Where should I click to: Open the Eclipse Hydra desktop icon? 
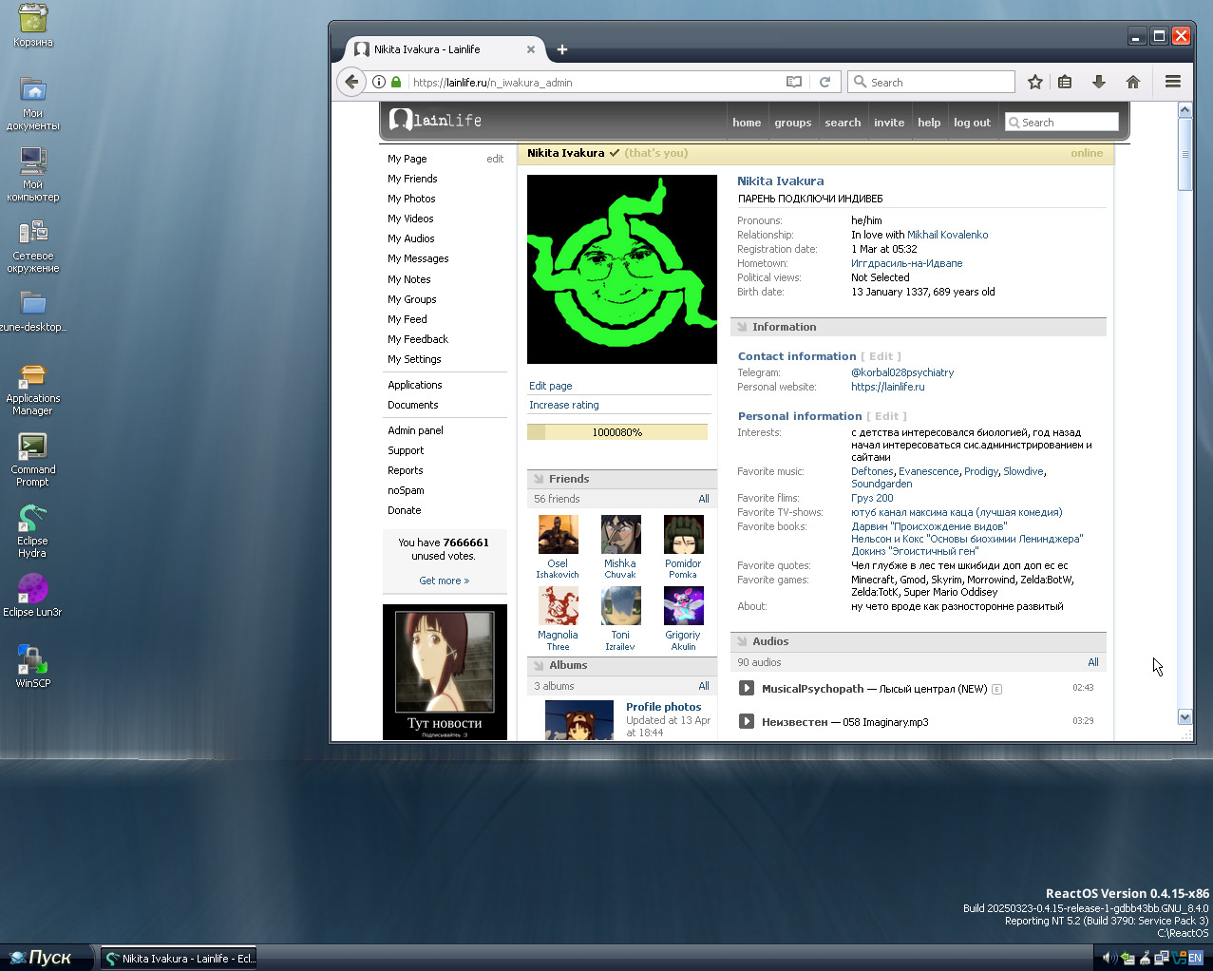[x=32, y=530]
